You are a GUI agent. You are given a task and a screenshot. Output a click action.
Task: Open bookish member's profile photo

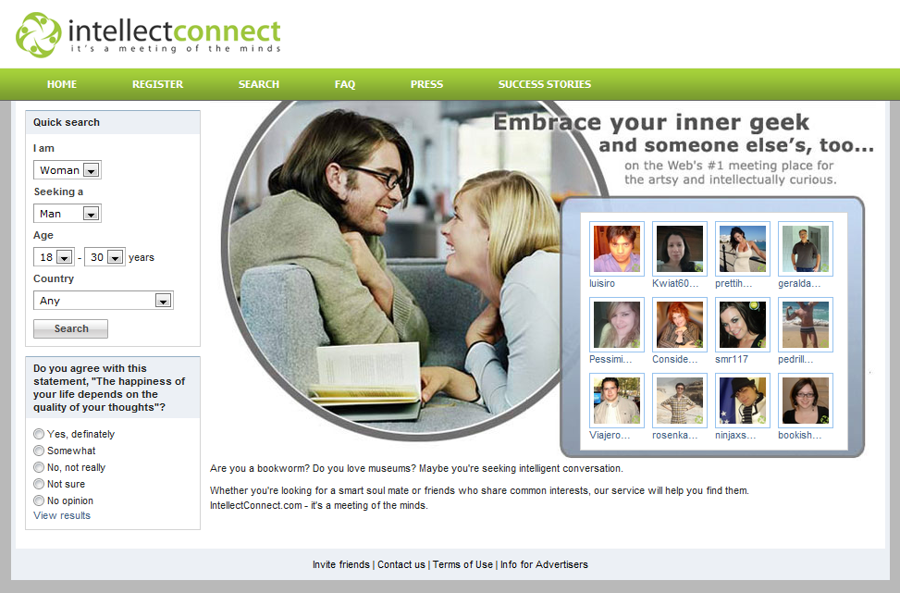point(806,401)
